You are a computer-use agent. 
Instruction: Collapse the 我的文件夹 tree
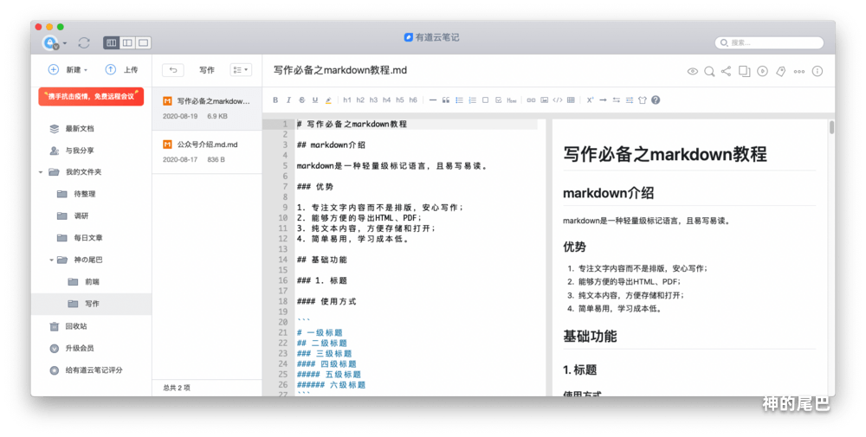[40, 172]
